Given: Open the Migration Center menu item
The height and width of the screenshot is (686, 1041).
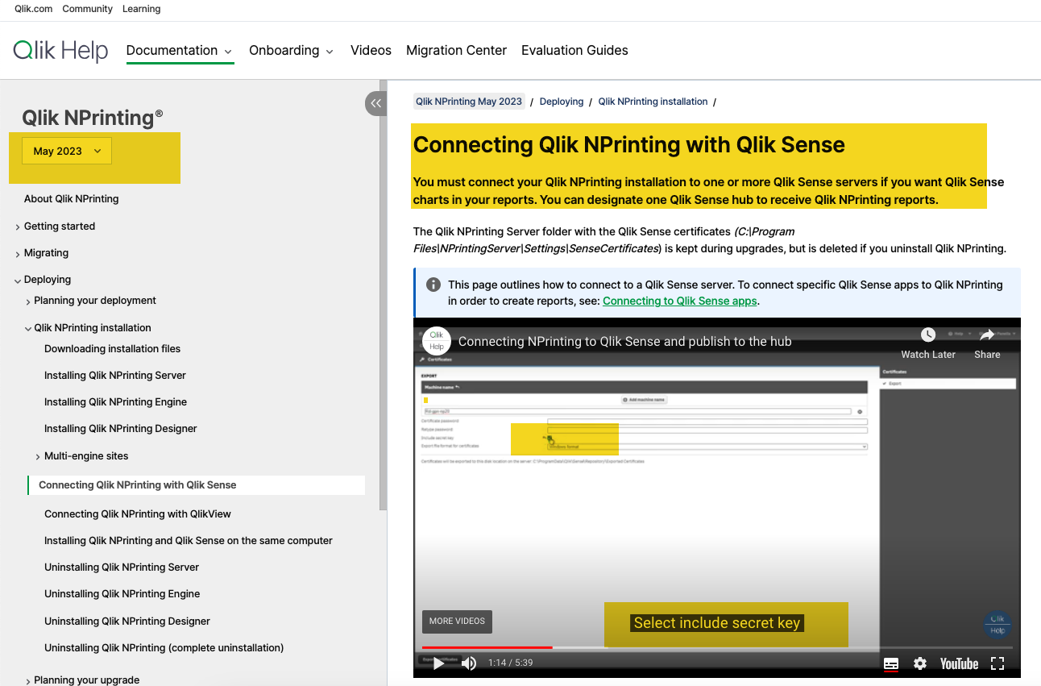Looking at the screenshot, I should click(x=456, y=50).
